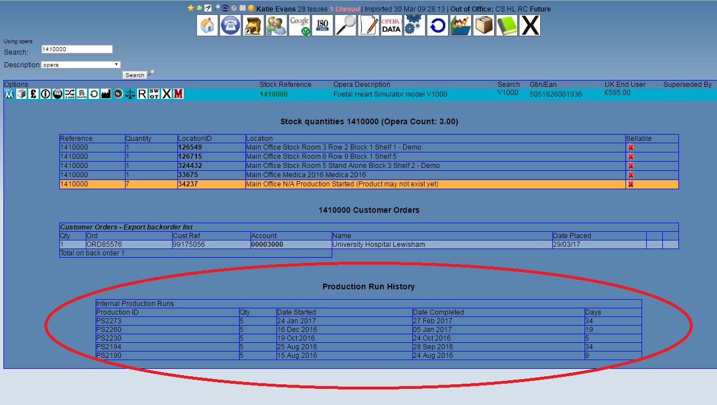The width and height of the screenshot is (717, 405).
Task: Click the blue gears settings icon
Action: (414, 26)
